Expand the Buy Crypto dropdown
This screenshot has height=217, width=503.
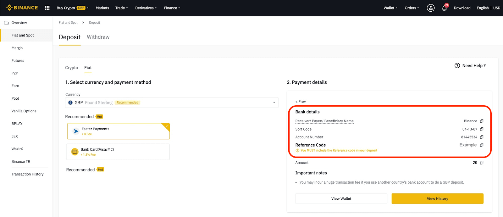(x=73, y=8)
